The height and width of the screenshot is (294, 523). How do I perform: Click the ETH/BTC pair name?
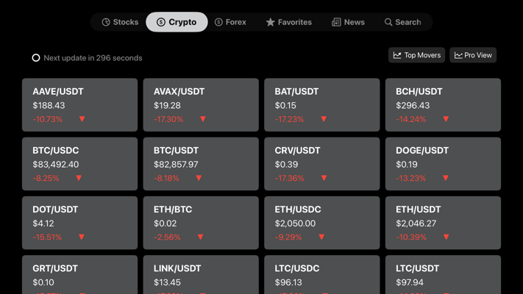[x=173, y=209]
